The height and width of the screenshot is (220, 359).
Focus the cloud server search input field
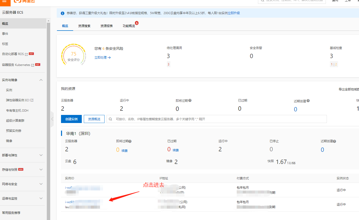click(x=217, y=119)
